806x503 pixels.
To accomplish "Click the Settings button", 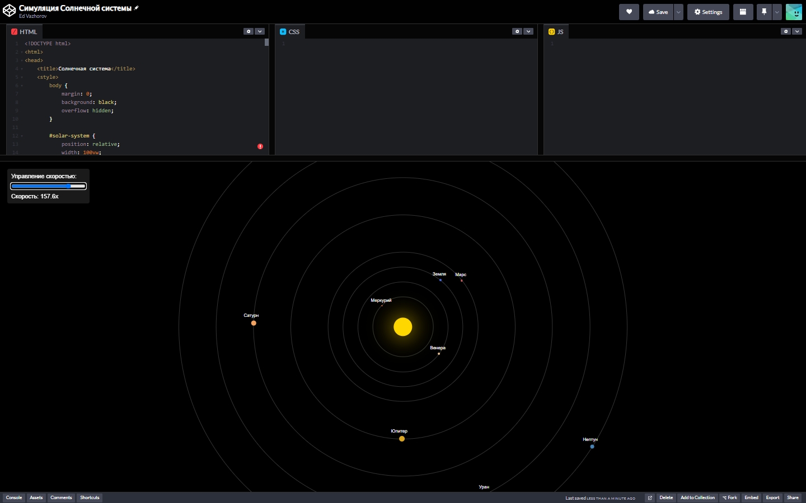I will [x=708, y=12].
